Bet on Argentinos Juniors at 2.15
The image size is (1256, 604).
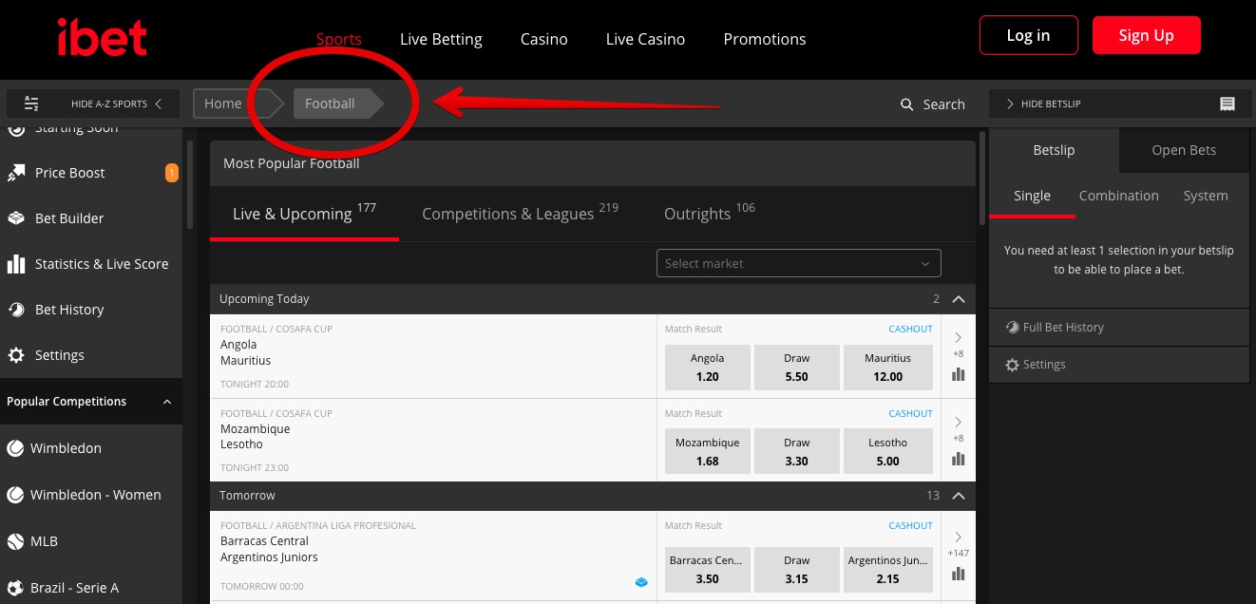(x=888, y=569)
